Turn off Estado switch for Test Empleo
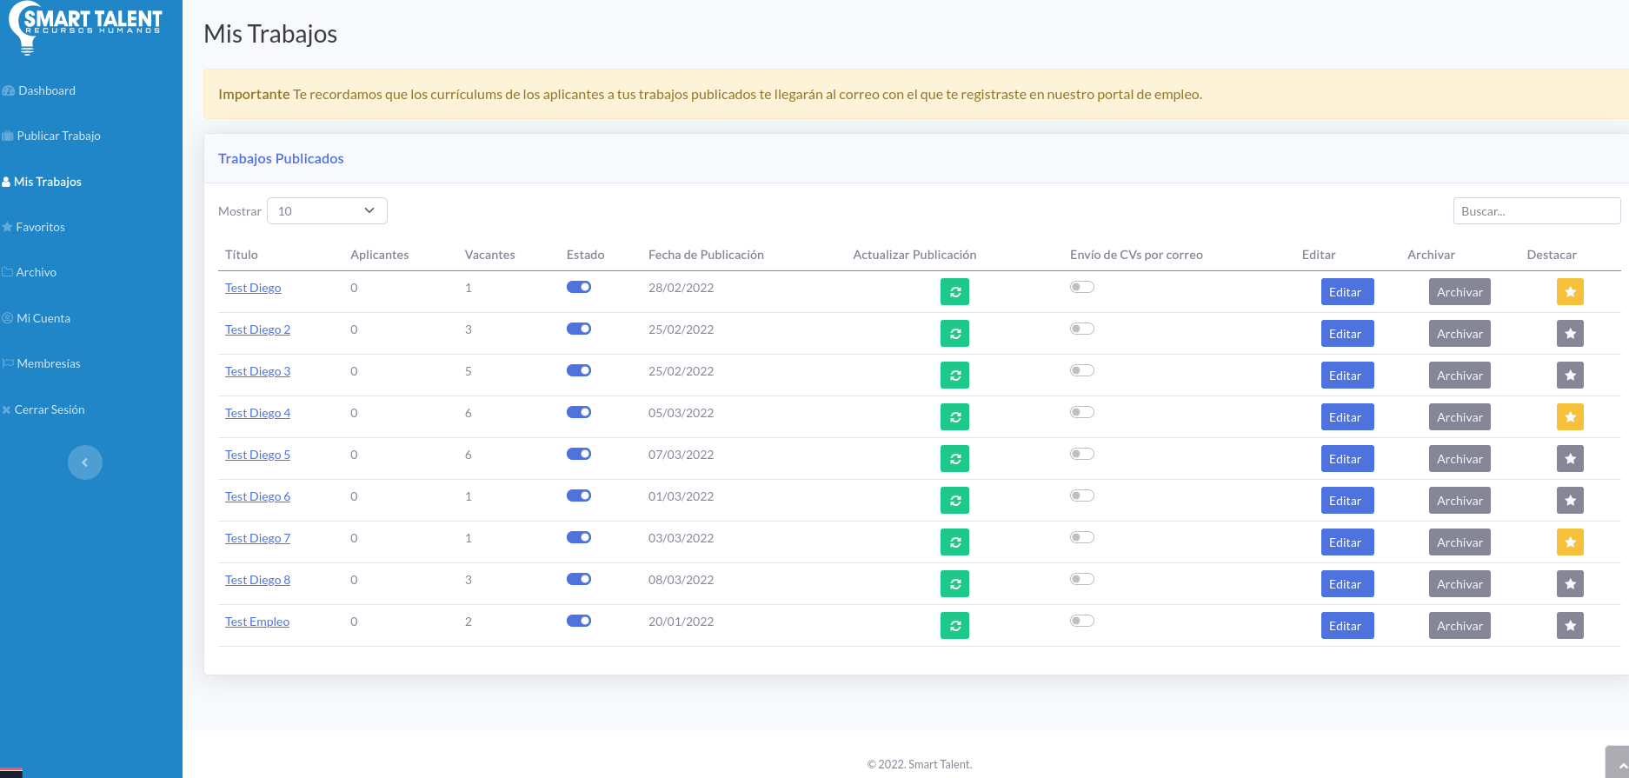Screen dimensions: 1629x778 [x=579, y=621]
